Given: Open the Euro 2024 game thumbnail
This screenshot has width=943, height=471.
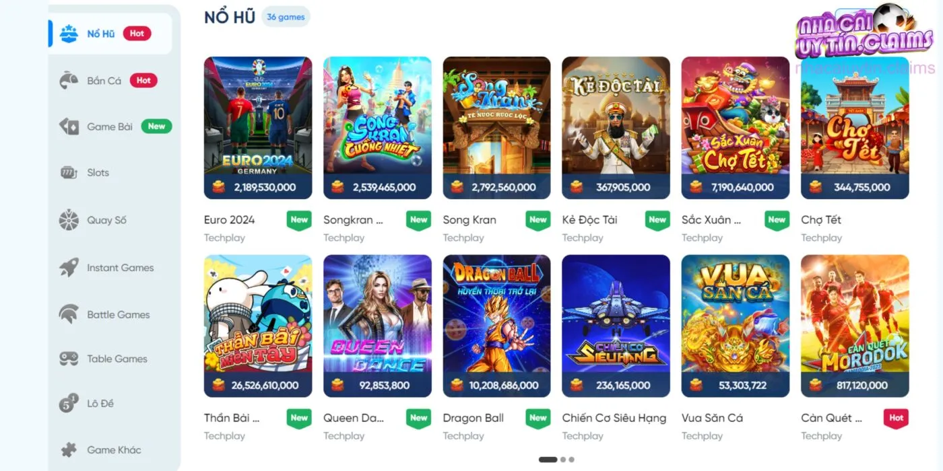Looking at the screenshot, I should (258, 128).
